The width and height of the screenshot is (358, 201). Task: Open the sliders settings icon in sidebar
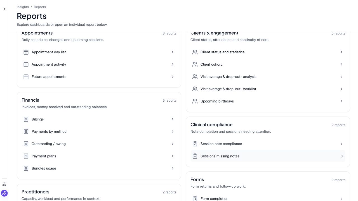[x=4, y=184]
